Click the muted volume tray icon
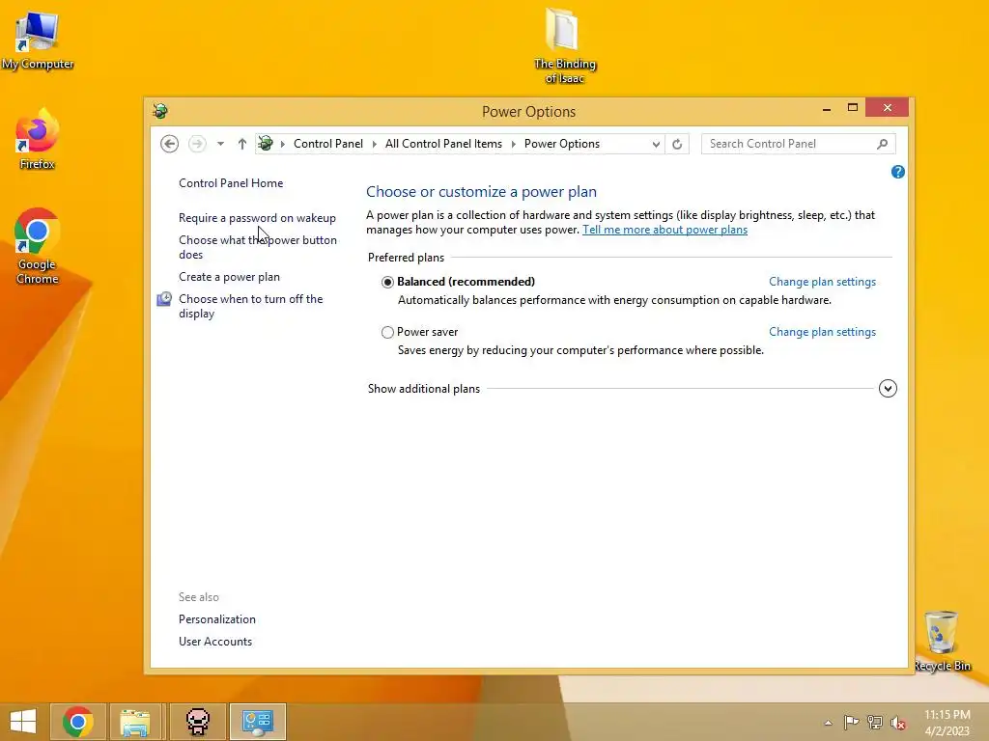Viewport: 989px width, 741px height. point(898,723)
